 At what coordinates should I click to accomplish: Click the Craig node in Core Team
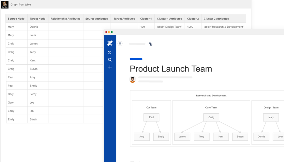(211, 117)
